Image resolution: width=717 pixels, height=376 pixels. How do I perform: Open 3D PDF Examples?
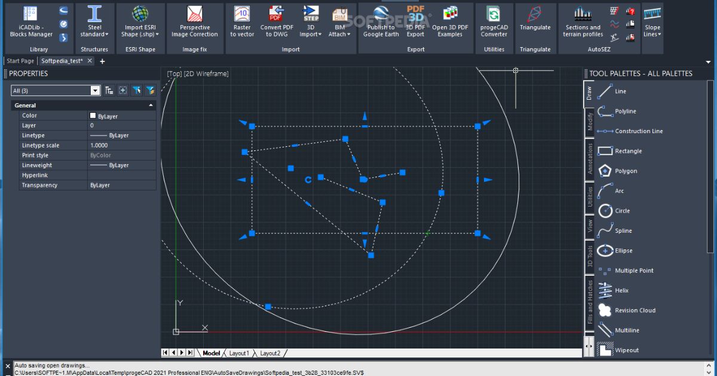(451, 22)
